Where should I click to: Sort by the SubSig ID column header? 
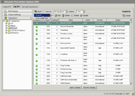point(55,20)
